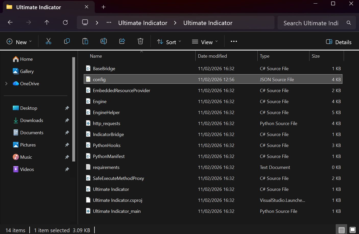Refresh the current folder view
Viewport: 359px width, 234px height.
(x=65, y=23)
